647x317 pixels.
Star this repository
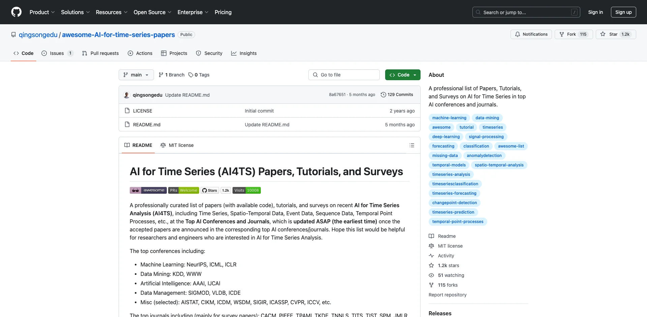click(616, 34)
